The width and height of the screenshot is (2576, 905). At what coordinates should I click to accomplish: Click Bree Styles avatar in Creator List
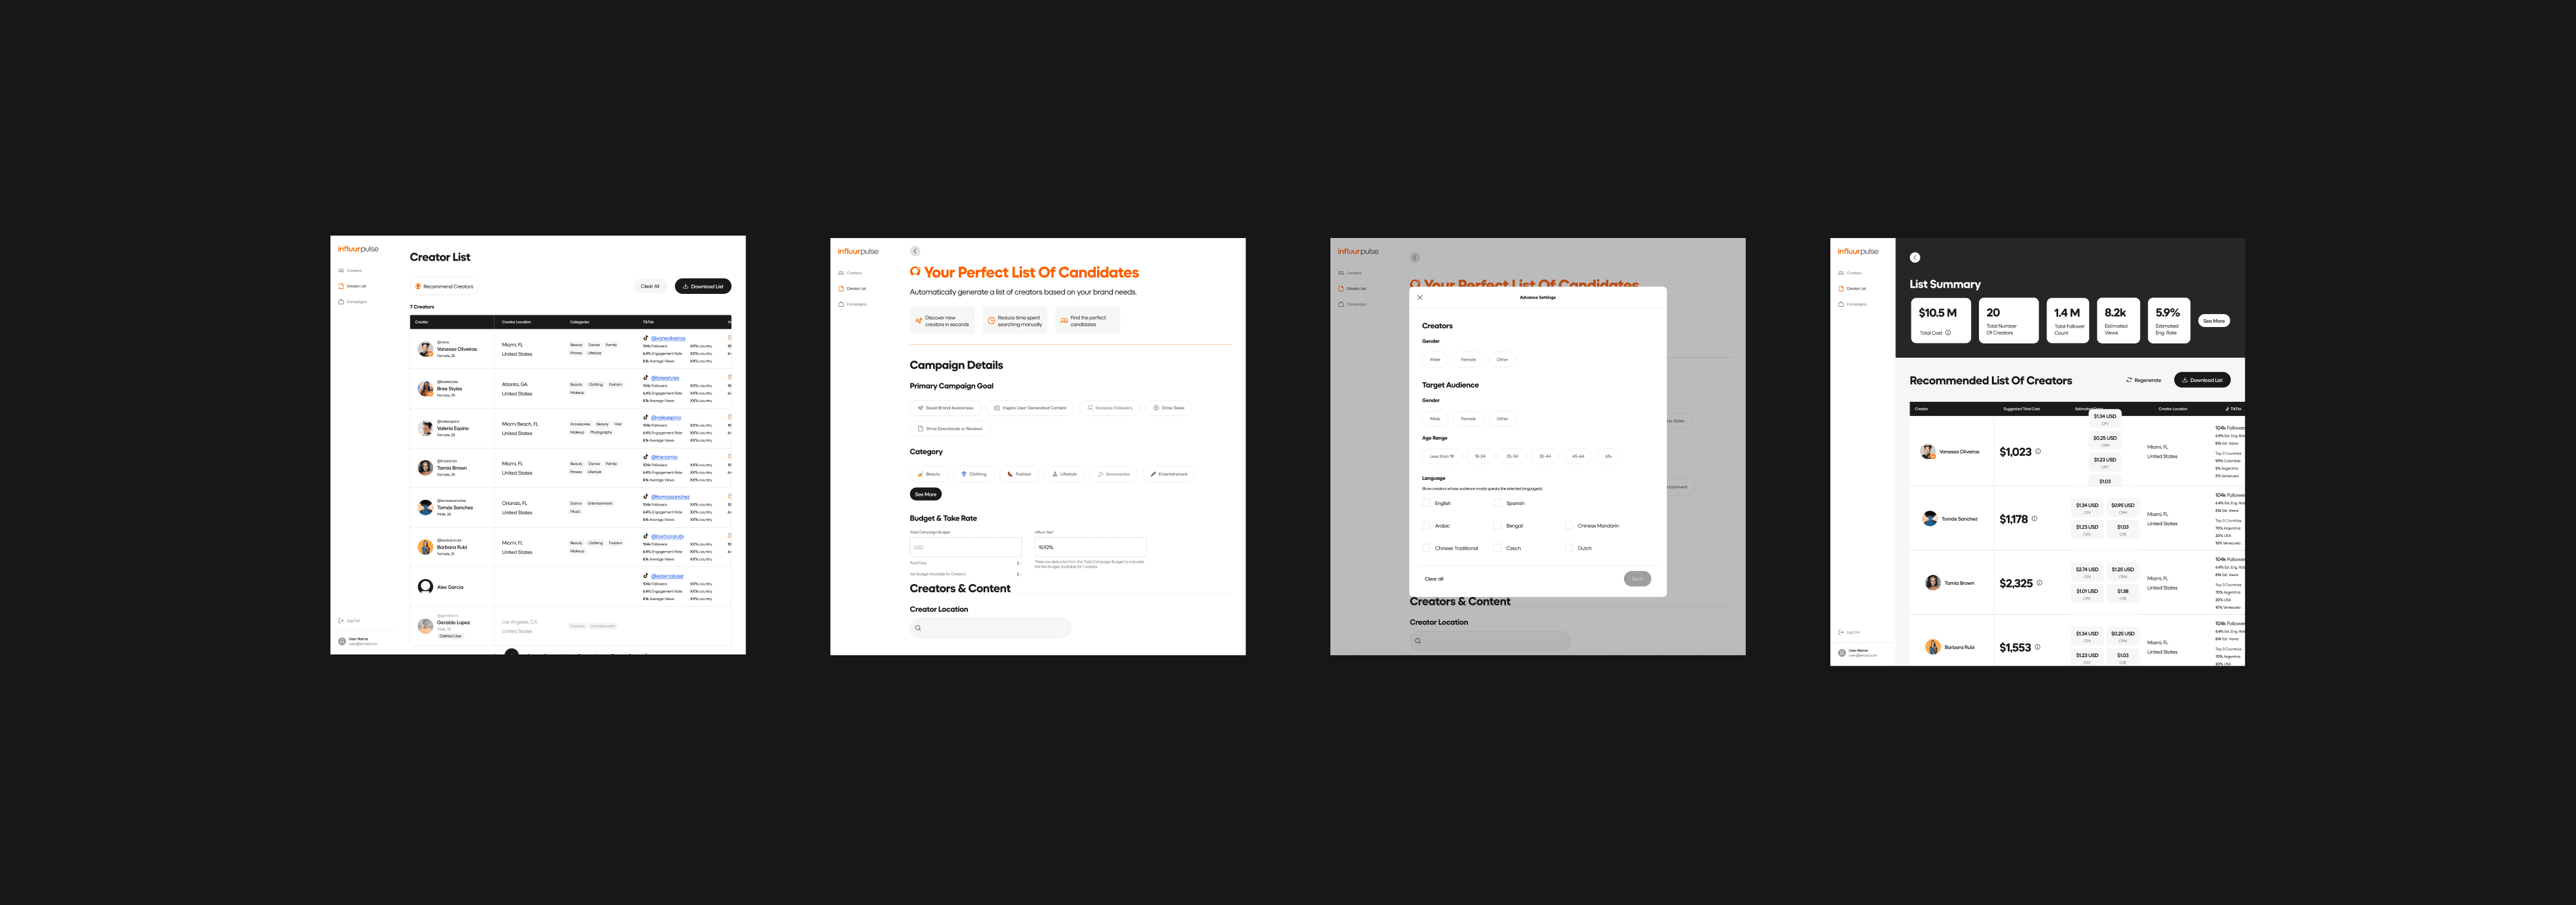pos(425,388)
